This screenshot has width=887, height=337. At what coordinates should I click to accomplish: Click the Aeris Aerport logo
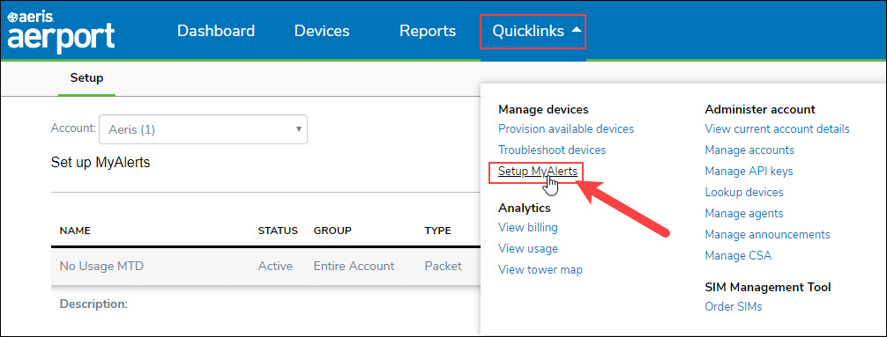point(61,33)
